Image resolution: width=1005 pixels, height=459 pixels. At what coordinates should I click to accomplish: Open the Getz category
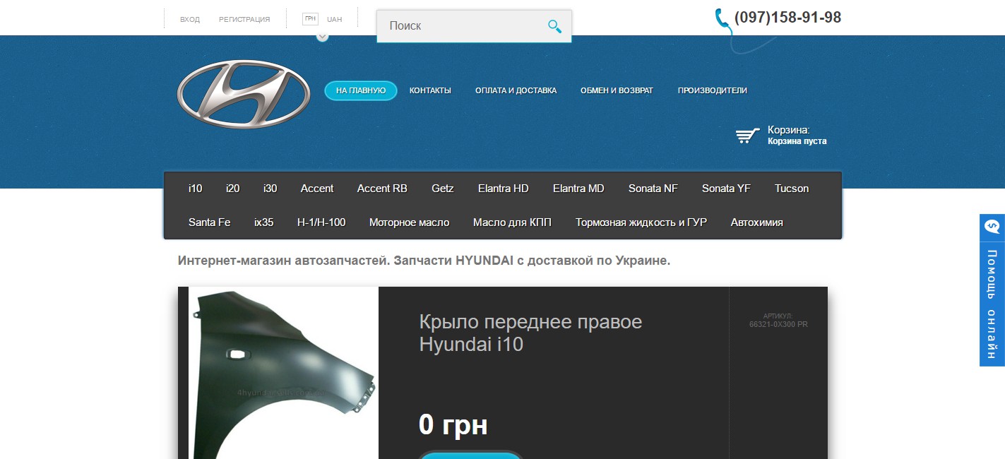coord(443,189)
